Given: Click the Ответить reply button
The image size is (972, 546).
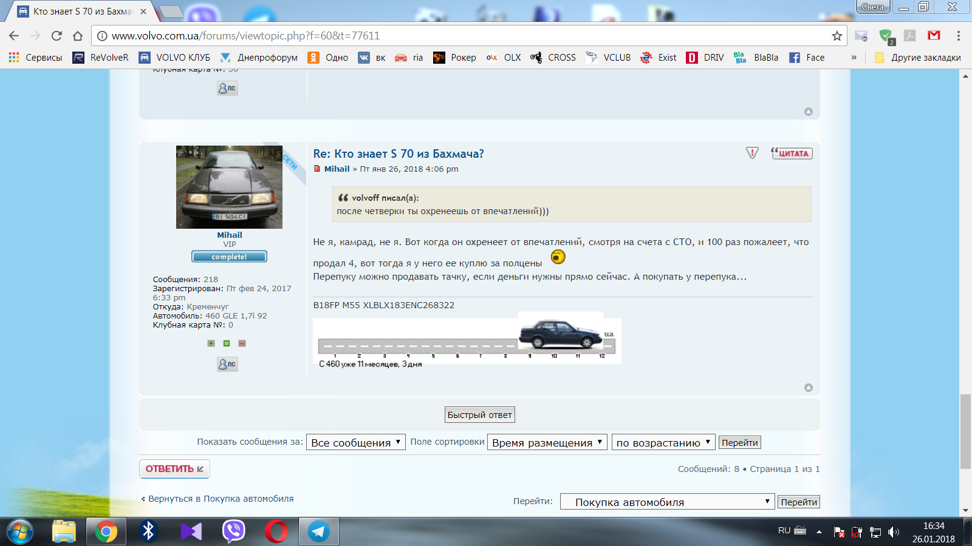Looking at the screenshot, I should pyautogui.click(x=174, y=469).
